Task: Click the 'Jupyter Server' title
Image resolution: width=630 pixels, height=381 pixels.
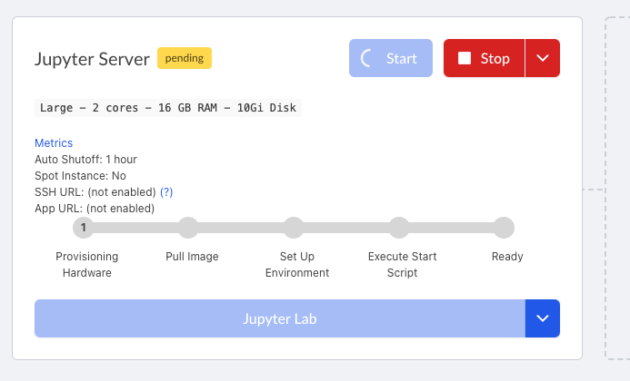Action: coord(92,59)
